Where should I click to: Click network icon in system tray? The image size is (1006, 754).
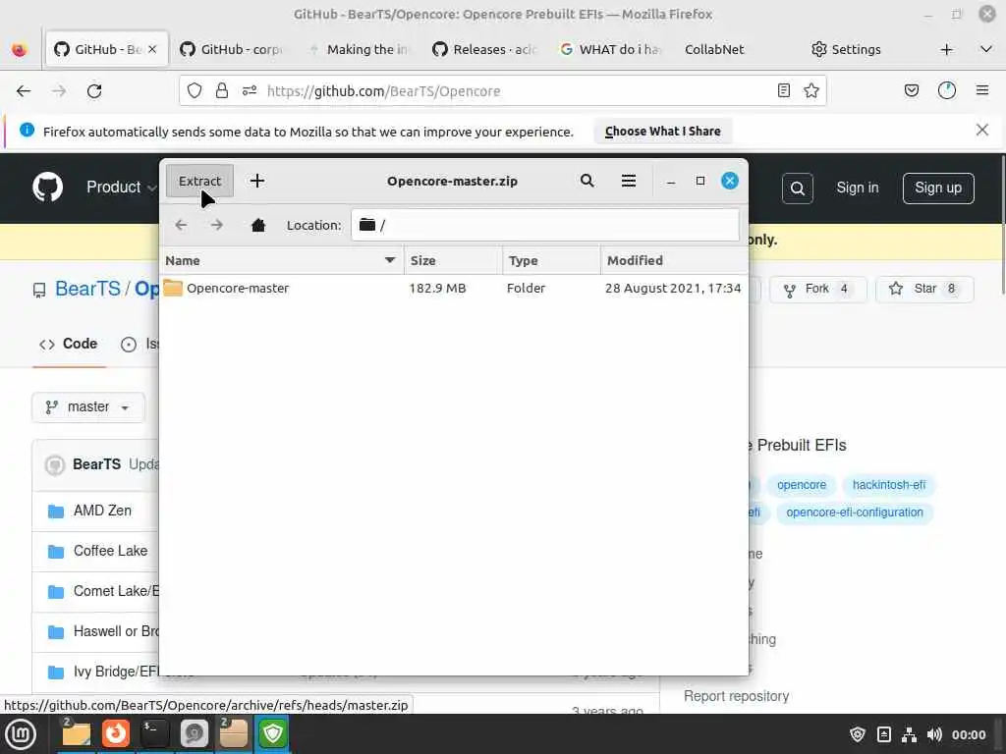click(x=909, y=734)
